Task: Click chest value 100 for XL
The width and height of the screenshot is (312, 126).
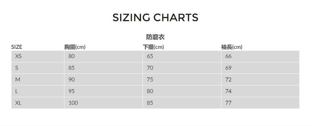Action: (73, 103)
